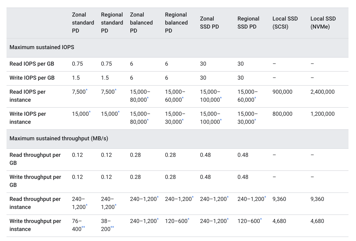356x241 pixels.
Task: Click the Regional balanced PD column header
Action: point(176,23)
